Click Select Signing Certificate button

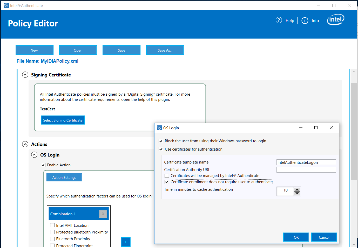(63, 120)
